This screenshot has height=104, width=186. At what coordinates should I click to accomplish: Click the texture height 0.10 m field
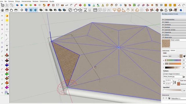pyautogui.click(x=169, y=84)
